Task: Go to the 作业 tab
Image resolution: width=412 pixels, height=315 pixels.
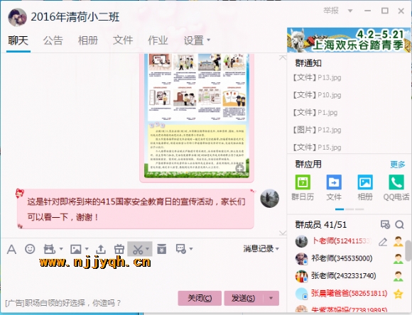Action: (158, 40)
